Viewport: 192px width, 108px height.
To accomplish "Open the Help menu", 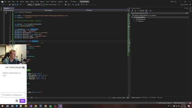I will (66, 1).
